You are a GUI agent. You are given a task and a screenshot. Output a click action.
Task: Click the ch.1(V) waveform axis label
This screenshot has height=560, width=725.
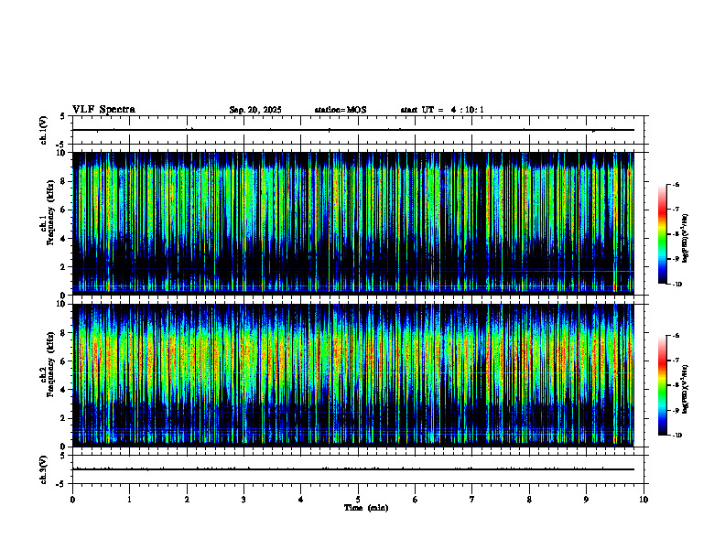point(44,130)
